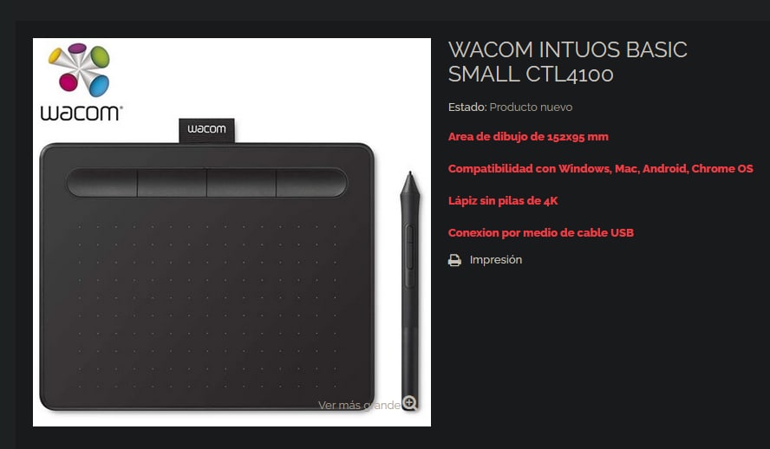
Task: Click the Area de dibujo de 152x95 mm line
Action: coord(528,137)
